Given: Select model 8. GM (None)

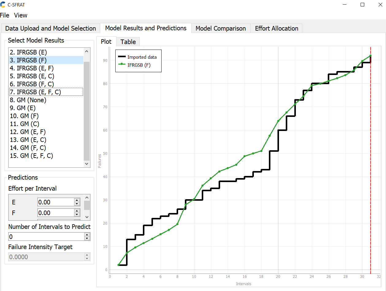Looking at the screenshot, I should (46, 100).
